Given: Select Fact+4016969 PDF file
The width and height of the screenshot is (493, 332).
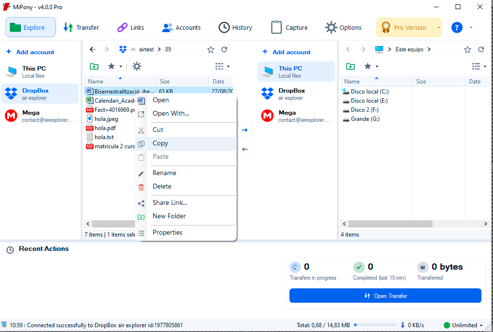Looking at the screenshot, I should pos(110,110).
